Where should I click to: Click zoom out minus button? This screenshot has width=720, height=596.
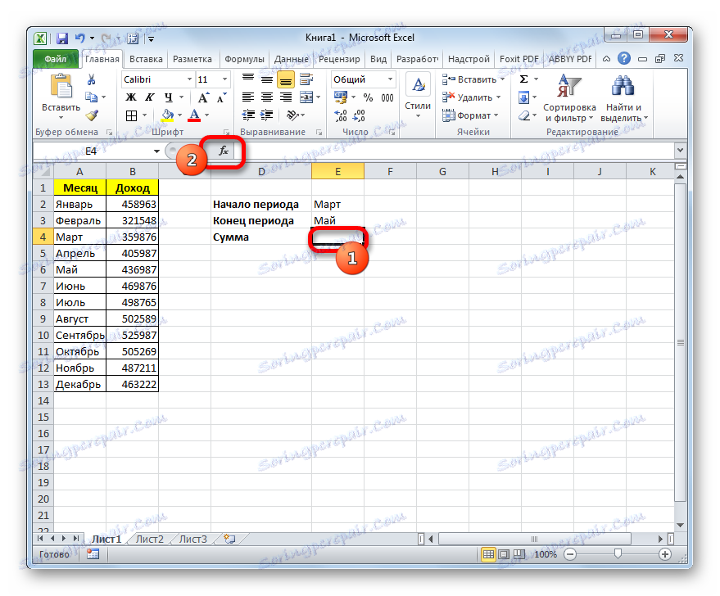[x=570, y=554]
